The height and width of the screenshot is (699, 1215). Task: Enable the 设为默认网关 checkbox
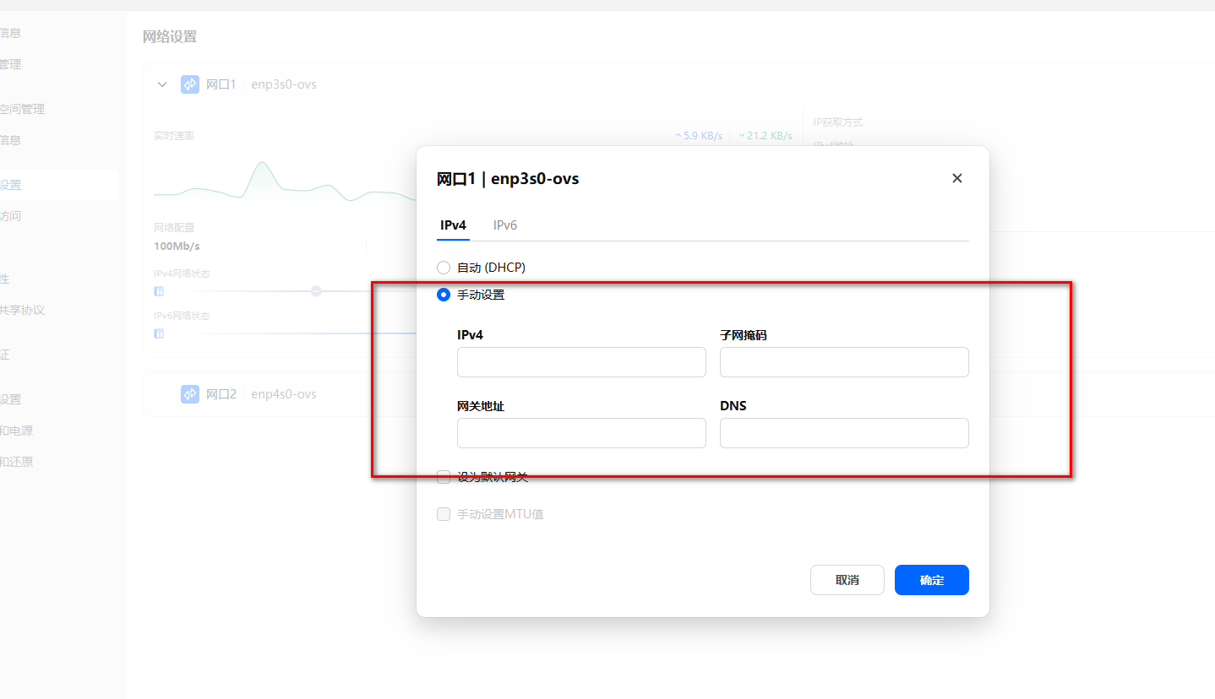click(444, 477)
